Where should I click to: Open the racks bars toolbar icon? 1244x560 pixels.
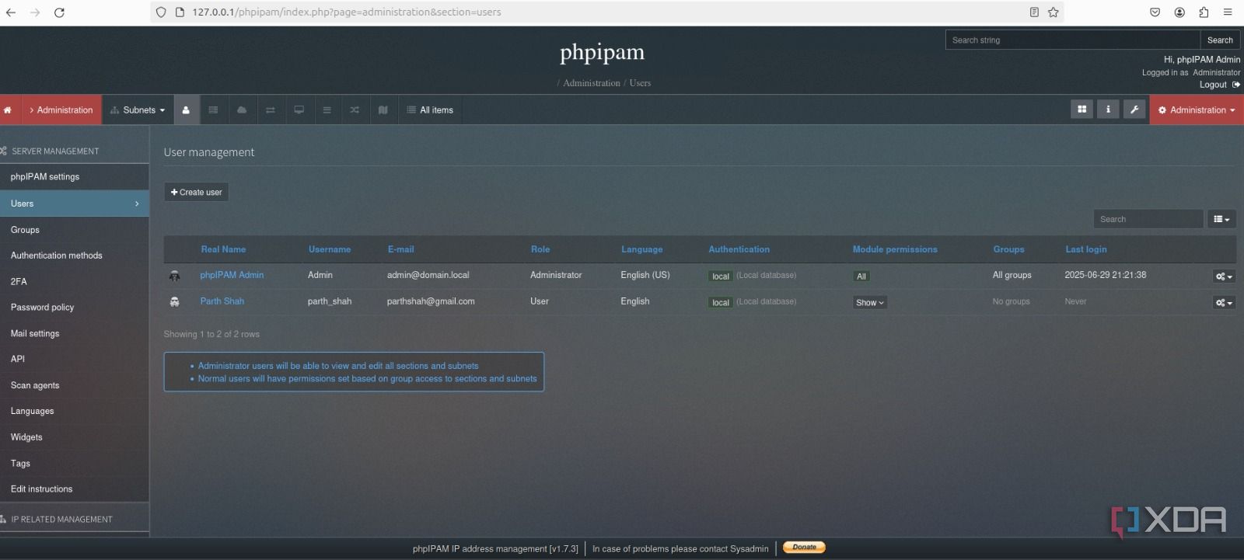pyautogui.click(x=327, y=110)
